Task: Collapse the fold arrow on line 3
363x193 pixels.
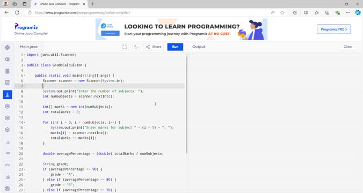Action: pos(25,65)
